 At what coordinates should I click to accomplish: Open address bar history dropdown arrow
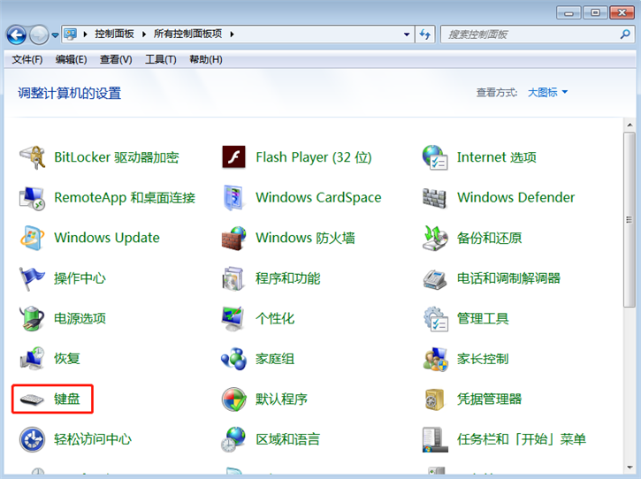[407, 34]
